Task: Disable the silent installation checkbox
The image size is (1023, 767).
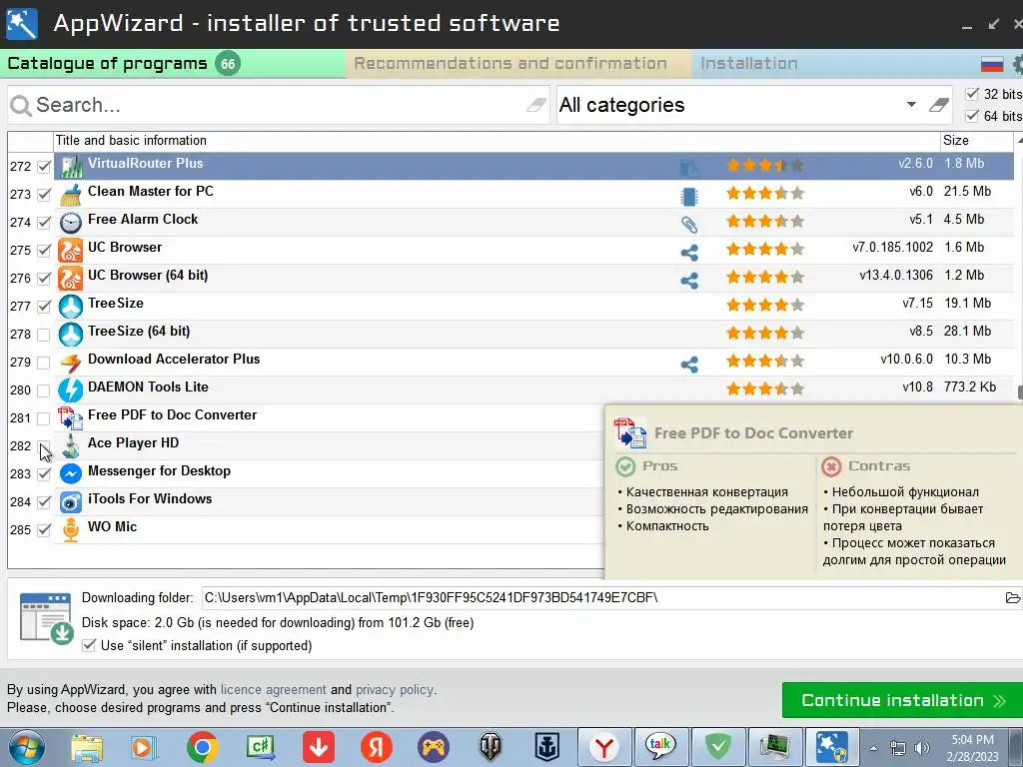Action: click(x=89, y=646)
